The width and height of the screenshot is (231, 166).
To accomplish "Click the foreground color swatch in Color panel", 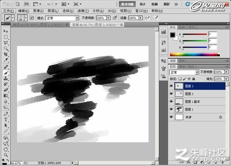I will click(x=172, y=35).
